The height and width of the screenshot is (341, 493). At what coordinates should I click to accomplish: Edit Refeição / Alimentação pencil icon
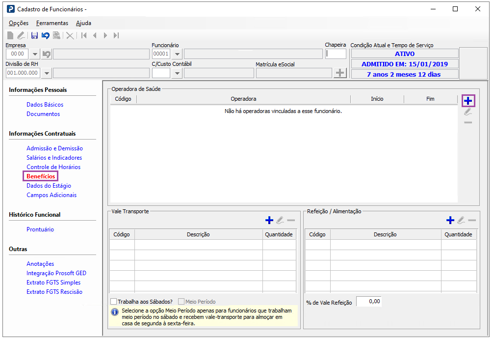(461, 220)
